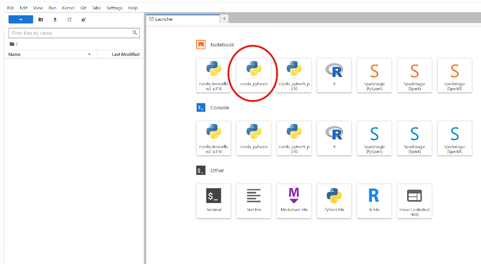Click the blue New Launcher plus button
The width and height of the screenshot is (481, 264).
coord(21,20)
